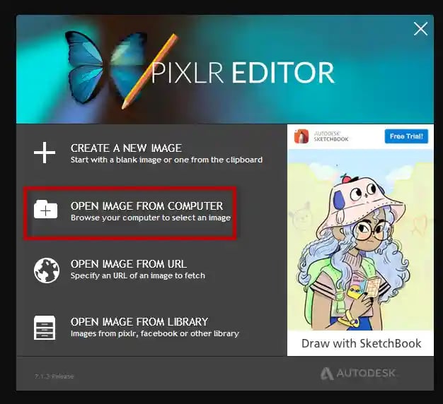
Task: Click the "Start with a blank image" description
Action: coord(166,160)
